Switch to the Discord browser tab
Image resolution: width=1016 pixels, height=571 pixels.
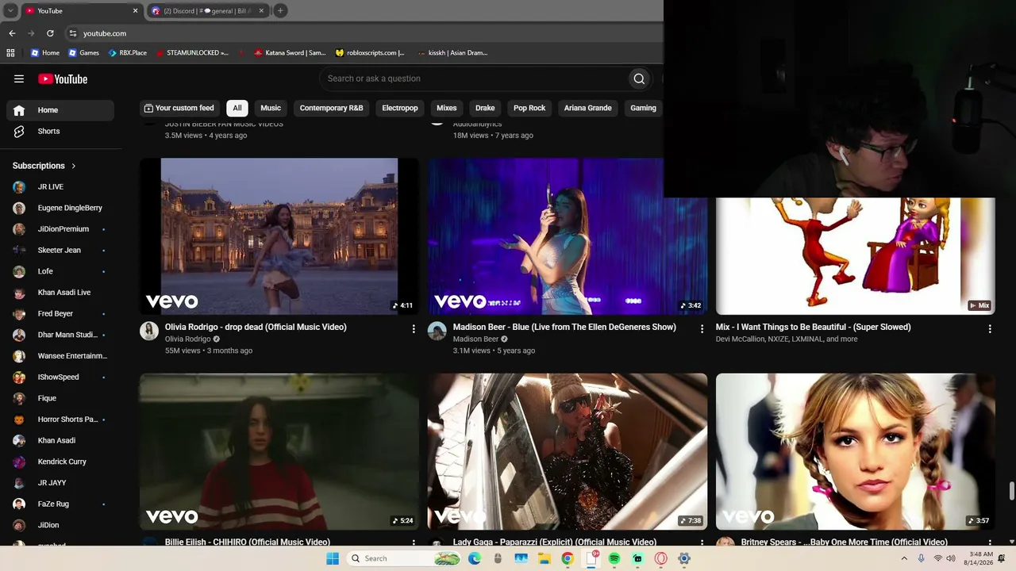coord(207,11)
